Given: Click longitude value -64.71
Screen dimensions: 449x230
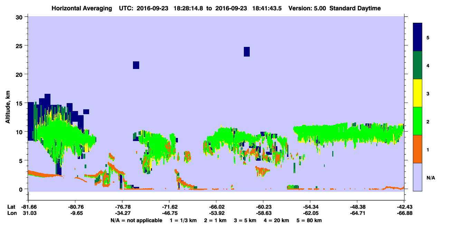Looking at the screenshot, I should coord(357,213).
